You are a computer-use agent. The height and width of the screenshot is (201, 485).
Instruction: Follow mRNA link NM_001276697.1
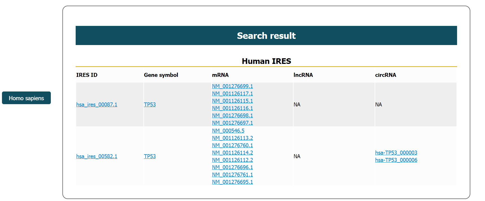(x=232, y=123)
